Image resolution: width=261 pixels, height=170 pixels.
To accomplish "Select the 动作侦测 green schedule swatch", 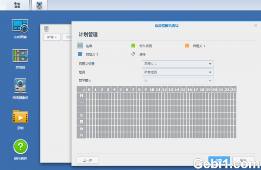I will (134, 45).
